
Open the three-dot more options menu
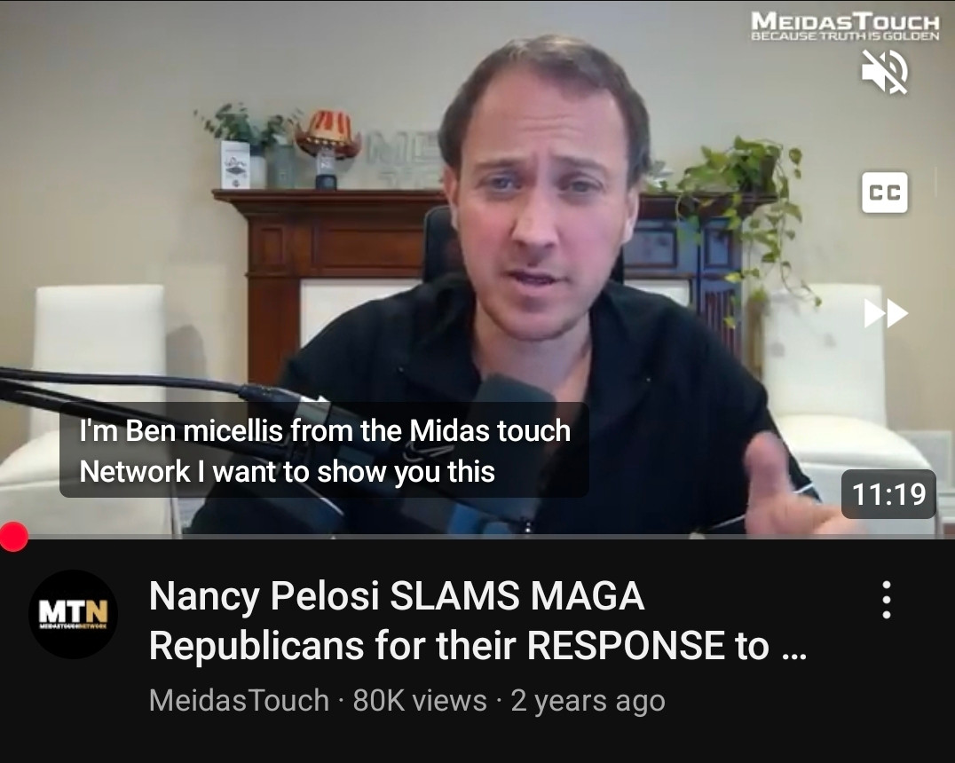tap(887, 600)
